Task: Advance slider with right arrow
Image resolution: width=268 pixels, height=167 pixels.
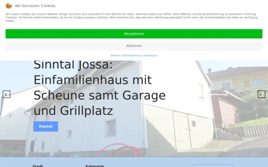Action: [261, 94]
